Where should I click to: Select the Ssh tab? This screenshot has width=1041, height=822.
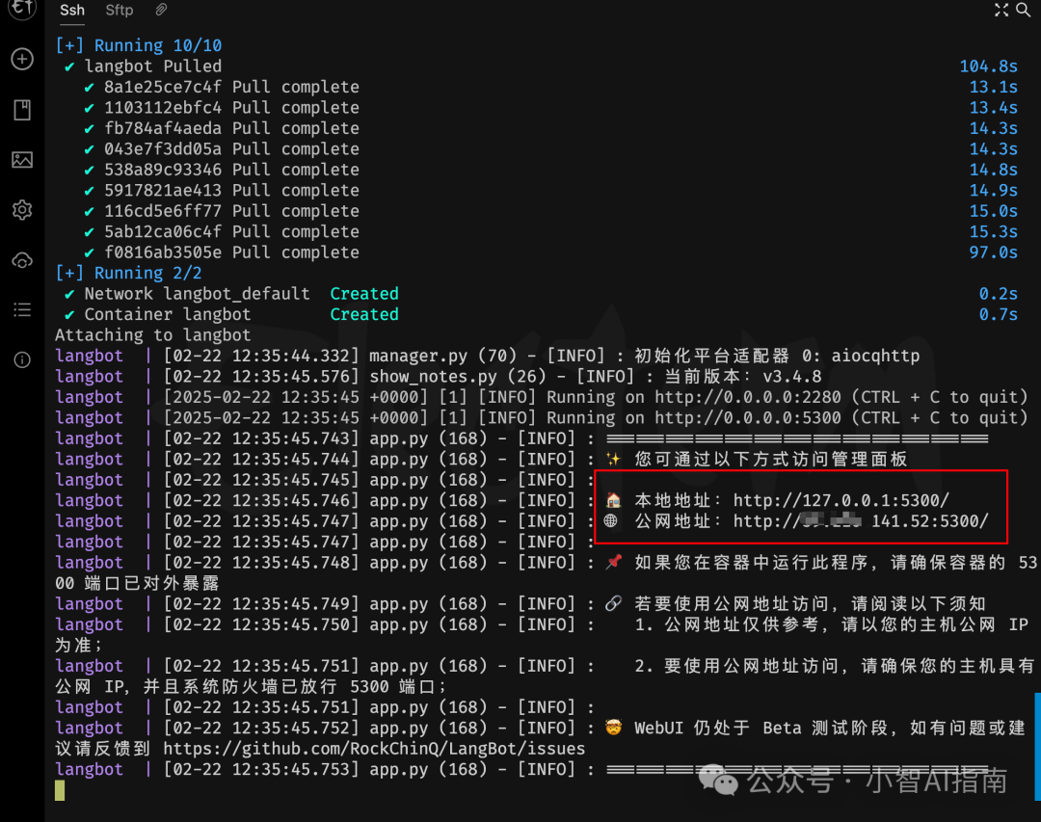[71, 10]
